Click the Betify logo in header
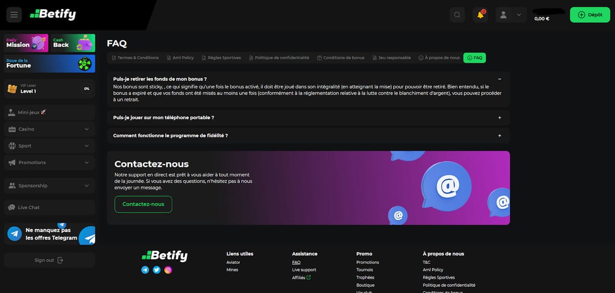The height and width of the screenshot is (293, 615). pyautogui.click(x=52, y=14)
